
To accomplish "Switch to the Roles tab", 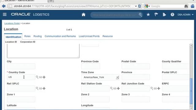I will pyautogui.click(x=27, y=36).
